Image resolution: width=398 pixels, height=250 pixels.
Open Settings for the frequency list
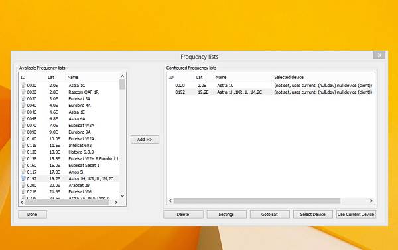(226, 214)
